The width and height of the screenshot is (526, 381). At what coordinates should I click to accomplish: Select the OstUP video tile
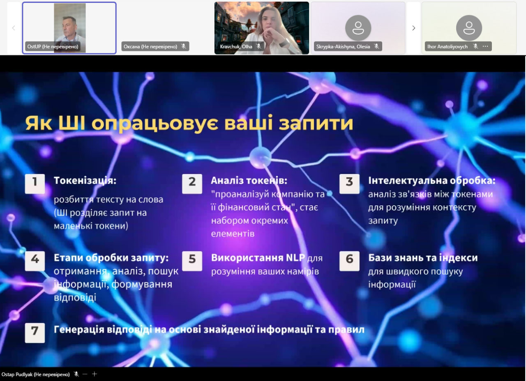tap(69, 28)
